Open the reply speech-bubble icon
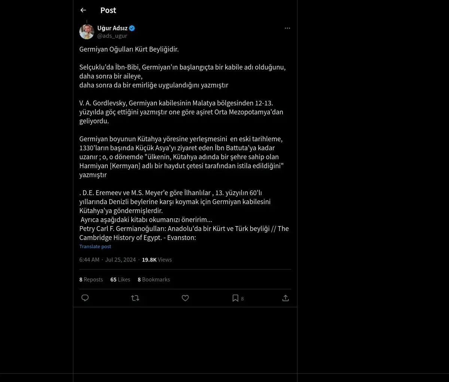Image resolution: width=449 pixels, height=382 pixels. 85,298
